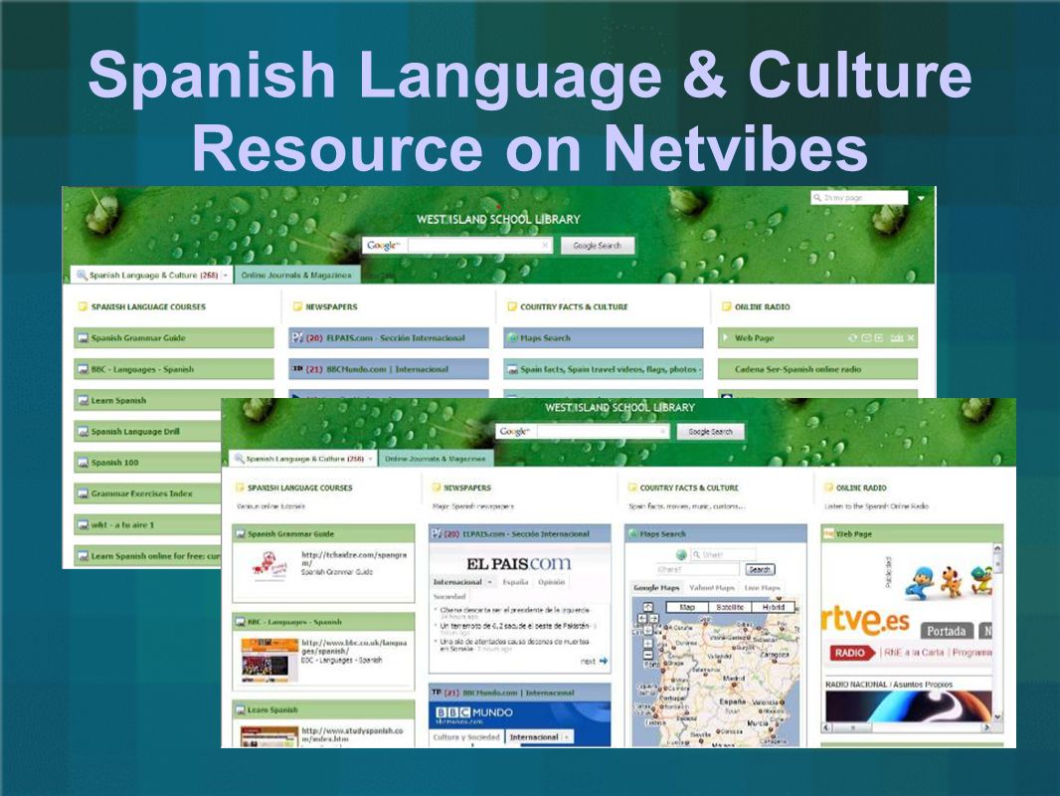Click the clear X in the front screenshot's Google box
This screenshot has width=1060, height=796.
coord(662,432)
